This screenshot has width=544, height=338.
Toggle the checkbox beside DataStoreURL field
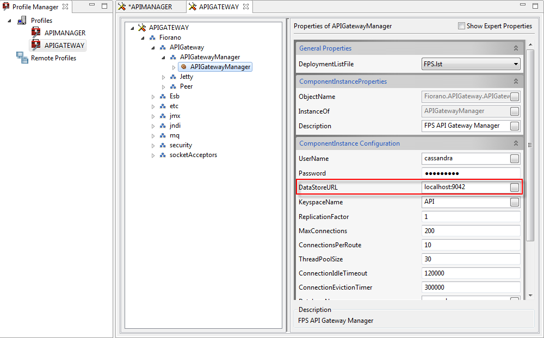514,187
